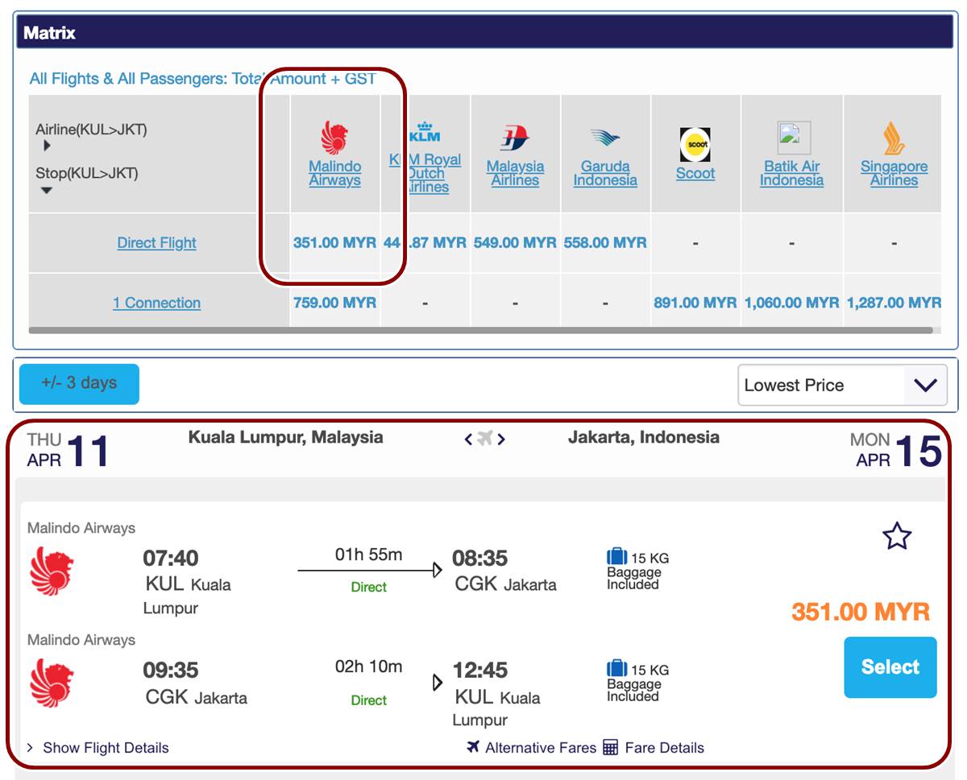Select the 1,060.00 MYR Batik Air fare
This screenshot has height=780, width=967.
[791, 303]
